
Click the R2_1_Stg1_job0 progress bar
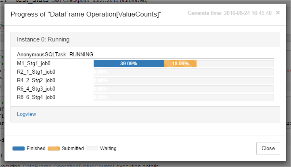point(183,72)
